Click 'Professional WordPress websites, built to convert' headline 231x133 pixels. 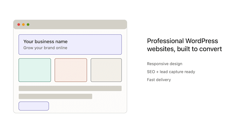pos(184,45)
